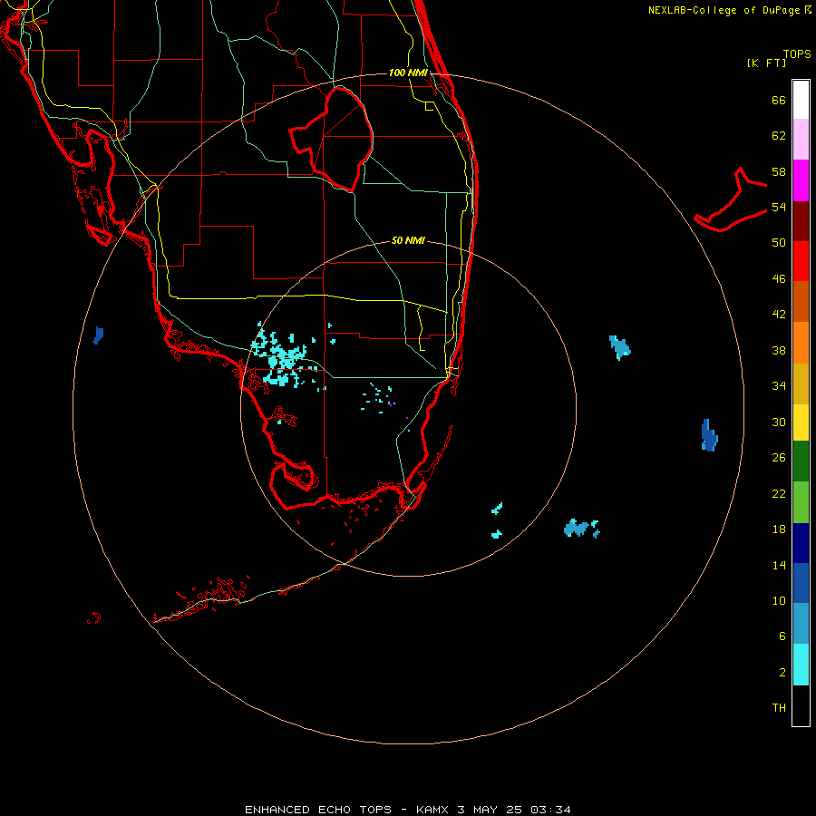The height and width of the screenshot is (816, 816).
Task: Click the TH label on the legend
Action: pyautogui.click(x=779, y=708)
